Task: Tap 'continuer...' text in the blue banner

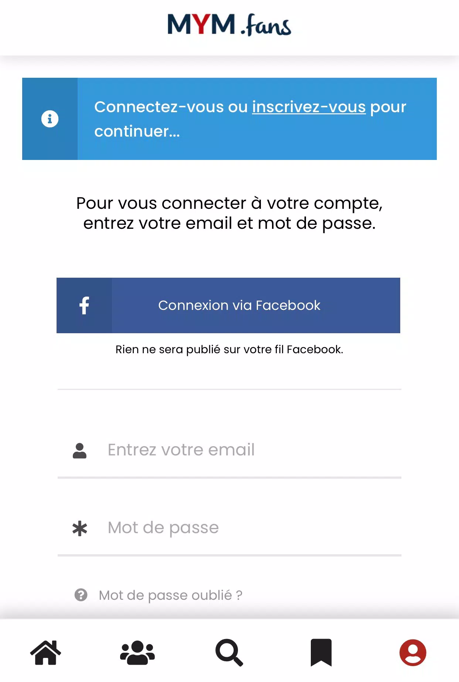Action: (x=137, y=131)
